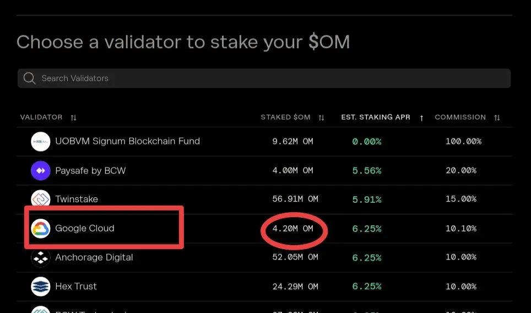
Task: Click the purple Paysafe by BCW logo
Action: pyautogui.click(x=41, y=170)
